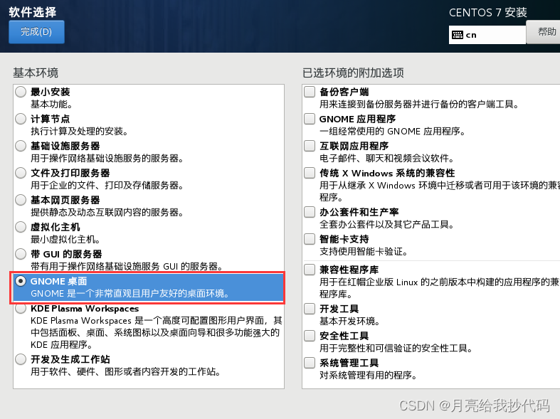560x419 pixels.
Task: Click the text 基本功能。
Action: click(51, 104)
